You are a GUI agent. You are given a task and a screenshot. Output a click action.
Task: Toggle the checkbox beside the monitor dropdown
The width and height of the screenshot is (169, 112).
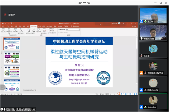click(x=59, y=29)
